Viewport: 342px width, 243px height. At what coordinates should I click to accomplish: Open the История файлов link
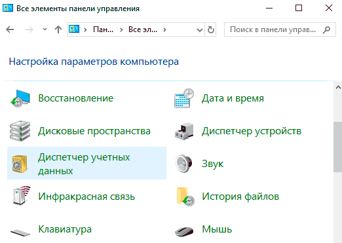tap(240, 196)
